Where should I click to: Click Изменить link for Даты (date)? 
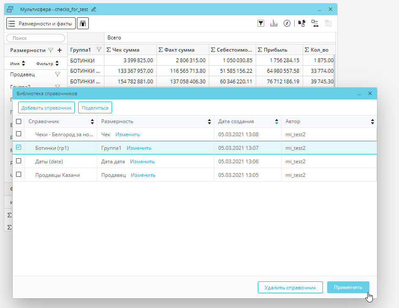142,162
